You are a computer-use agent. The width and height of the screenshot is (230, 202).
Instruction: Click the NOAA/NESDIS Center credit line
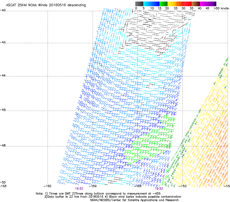point(134,200)
